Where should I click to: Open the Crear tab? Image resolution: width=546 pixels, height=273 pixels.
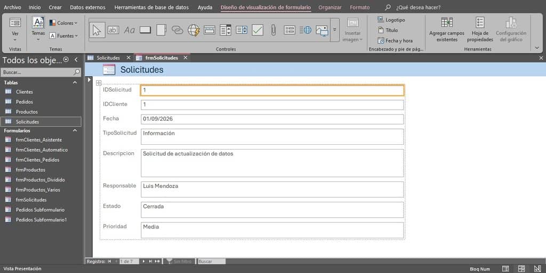coord(55,7)
